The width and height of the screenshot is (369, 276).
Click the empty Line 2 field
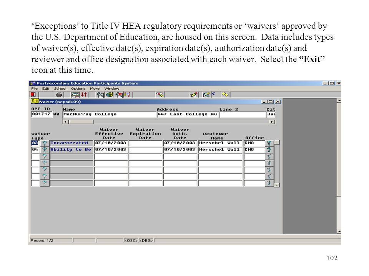[x=243, y=115]
